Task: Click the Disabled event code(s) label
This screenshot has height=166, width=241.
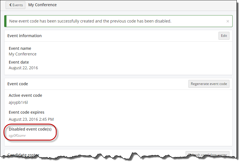Action: 30,129
